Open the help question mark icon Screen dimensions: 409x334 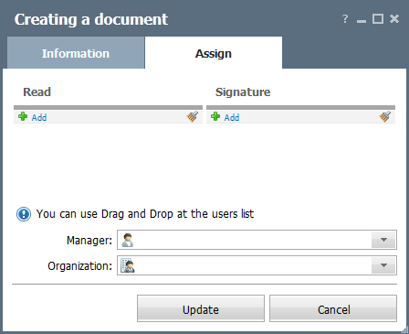click(x=345, y=19)
